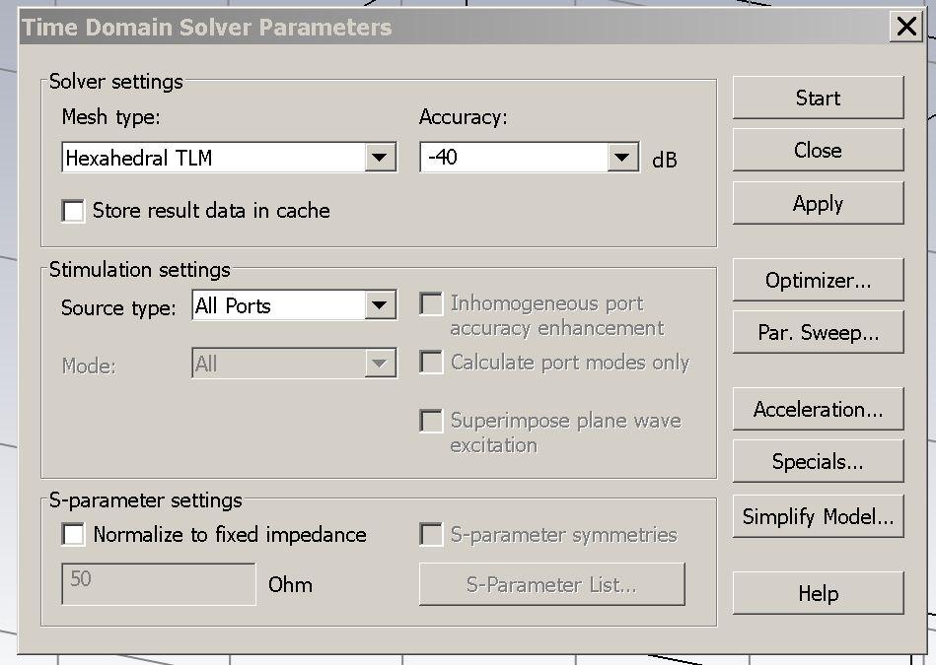Viewport: 936px width, 665px height.
Task: Open the Optimizer dialog
Action: pos(818,280)
